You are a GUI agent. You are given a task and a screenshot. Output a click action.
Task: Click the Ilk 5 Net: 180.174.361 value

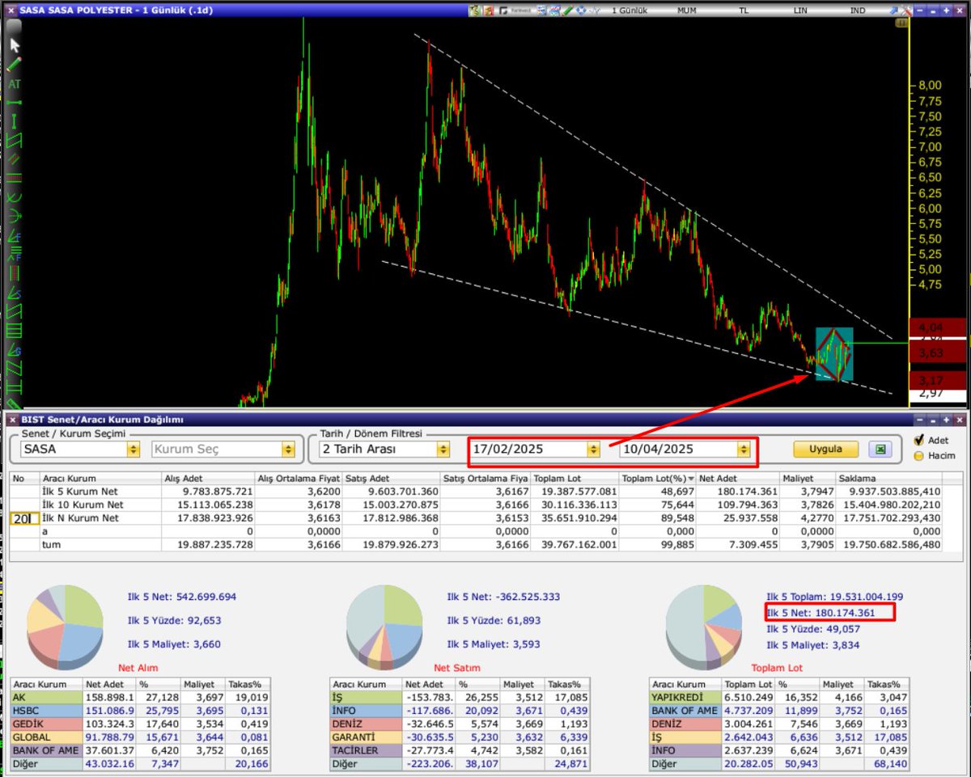click(821, 613)
